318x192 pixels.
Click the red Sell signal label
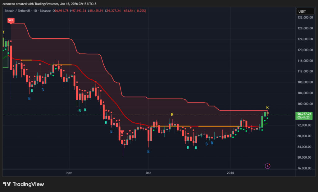click(x=11, y=20)
